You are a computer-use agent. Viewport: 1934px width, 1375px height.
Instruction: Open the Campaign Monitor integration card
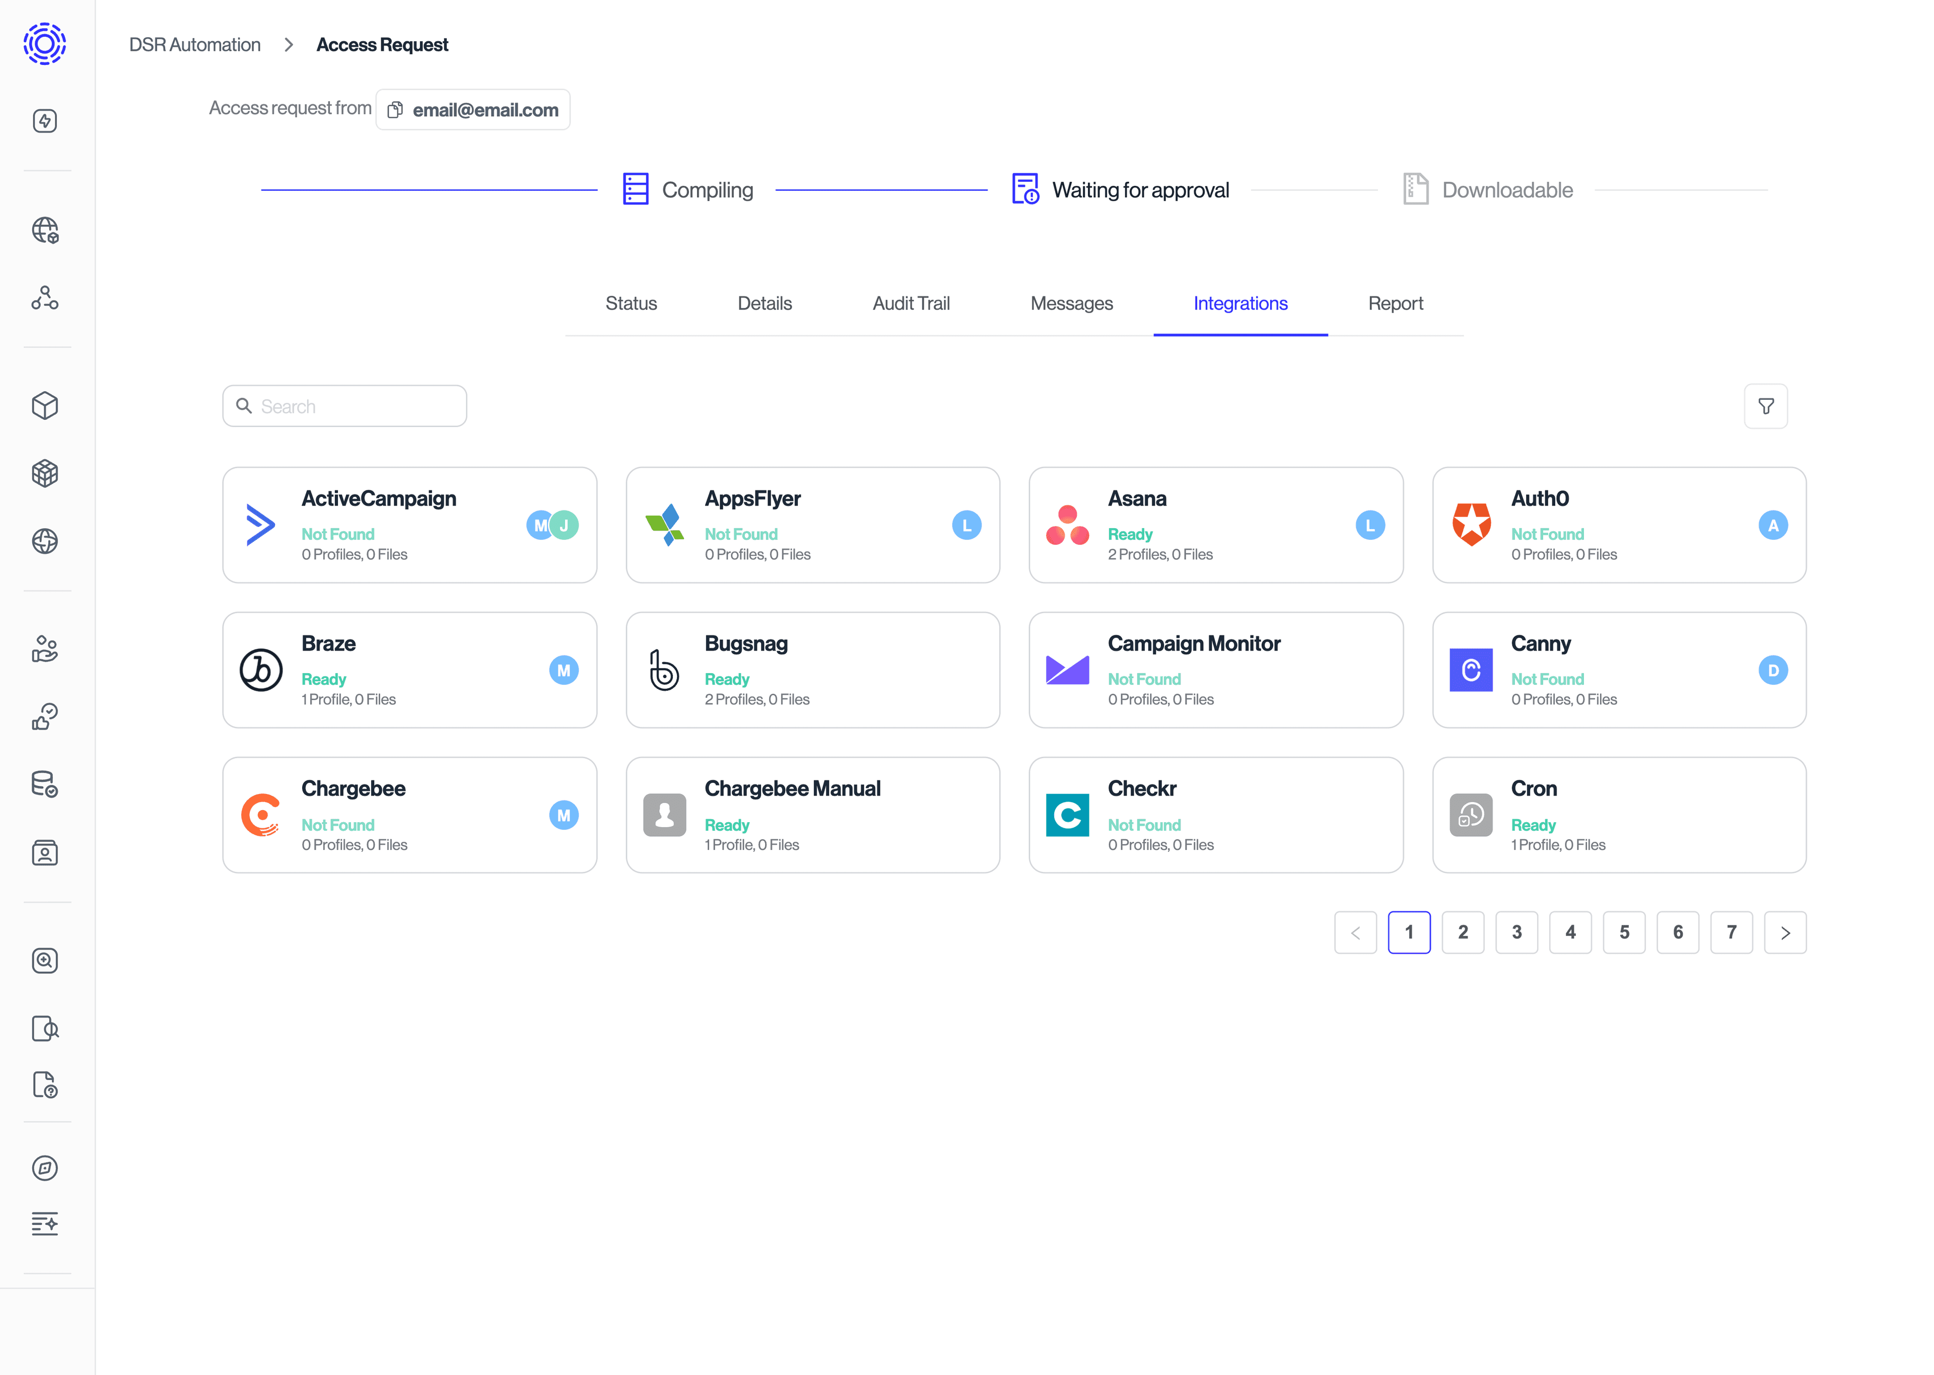[1216, 670]
